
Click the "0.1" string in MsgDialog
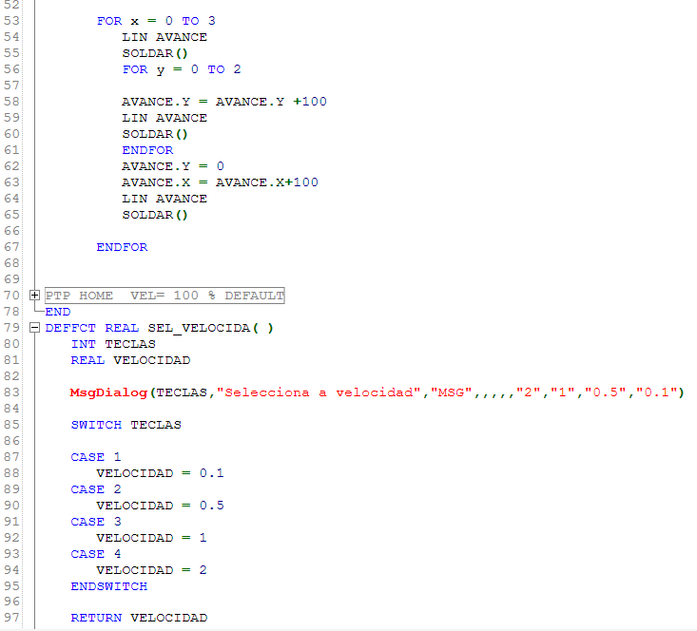tap(656, 392)
